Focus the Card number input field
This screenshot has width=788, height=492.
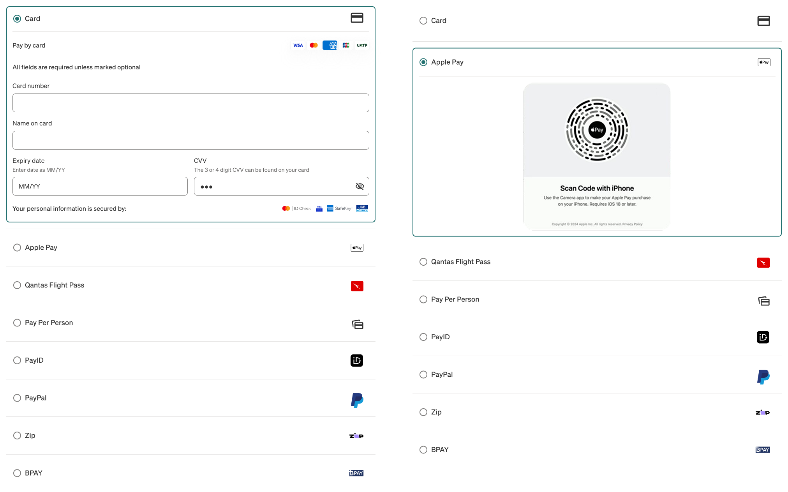[191, 103]
